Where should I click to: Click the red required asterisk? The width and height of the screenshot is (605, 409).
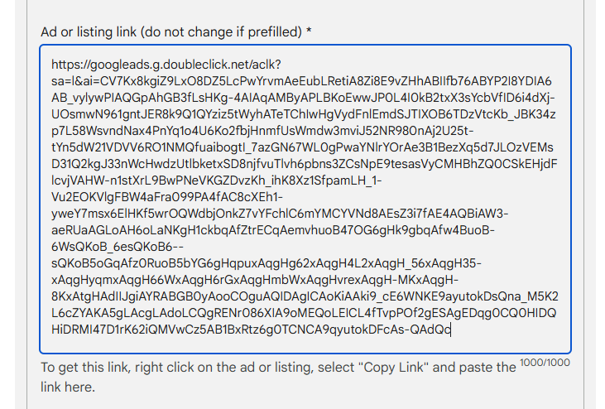310,32
